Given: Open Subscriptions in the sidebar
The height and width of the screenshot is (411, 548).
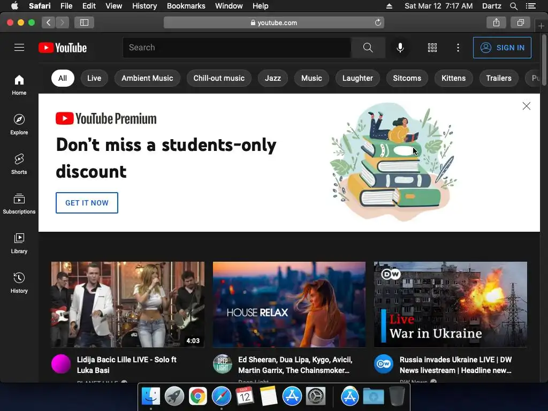Looking at the screenshot, I should [x=19, y=204].
